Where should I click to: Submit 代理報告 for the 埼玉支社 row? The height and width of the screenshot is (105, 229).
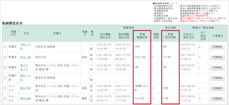[x=217, y=57]
